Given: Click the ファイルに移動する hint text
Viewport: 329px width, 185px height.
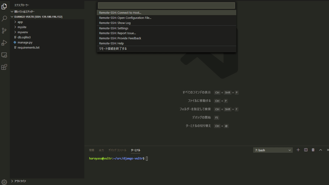Looking at the screenshot, I should tap(199, 101).
